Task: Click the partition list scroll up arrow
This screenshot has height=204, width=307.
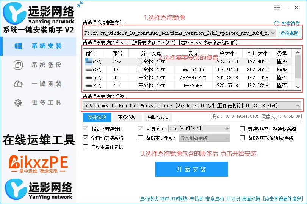Action: click(x=298, y=52)
